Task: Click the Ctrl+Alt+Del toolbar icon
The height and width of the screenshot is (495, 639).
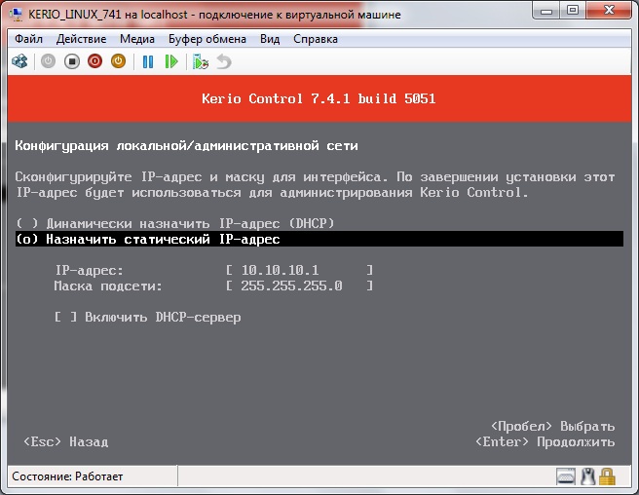Action: click(19, 61)
